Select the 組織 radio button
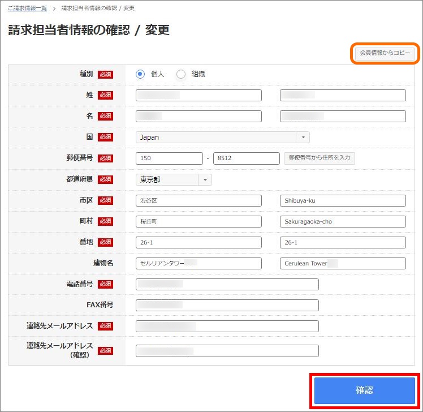The width and height of the screenshot is (423, 412). point(181,74)
